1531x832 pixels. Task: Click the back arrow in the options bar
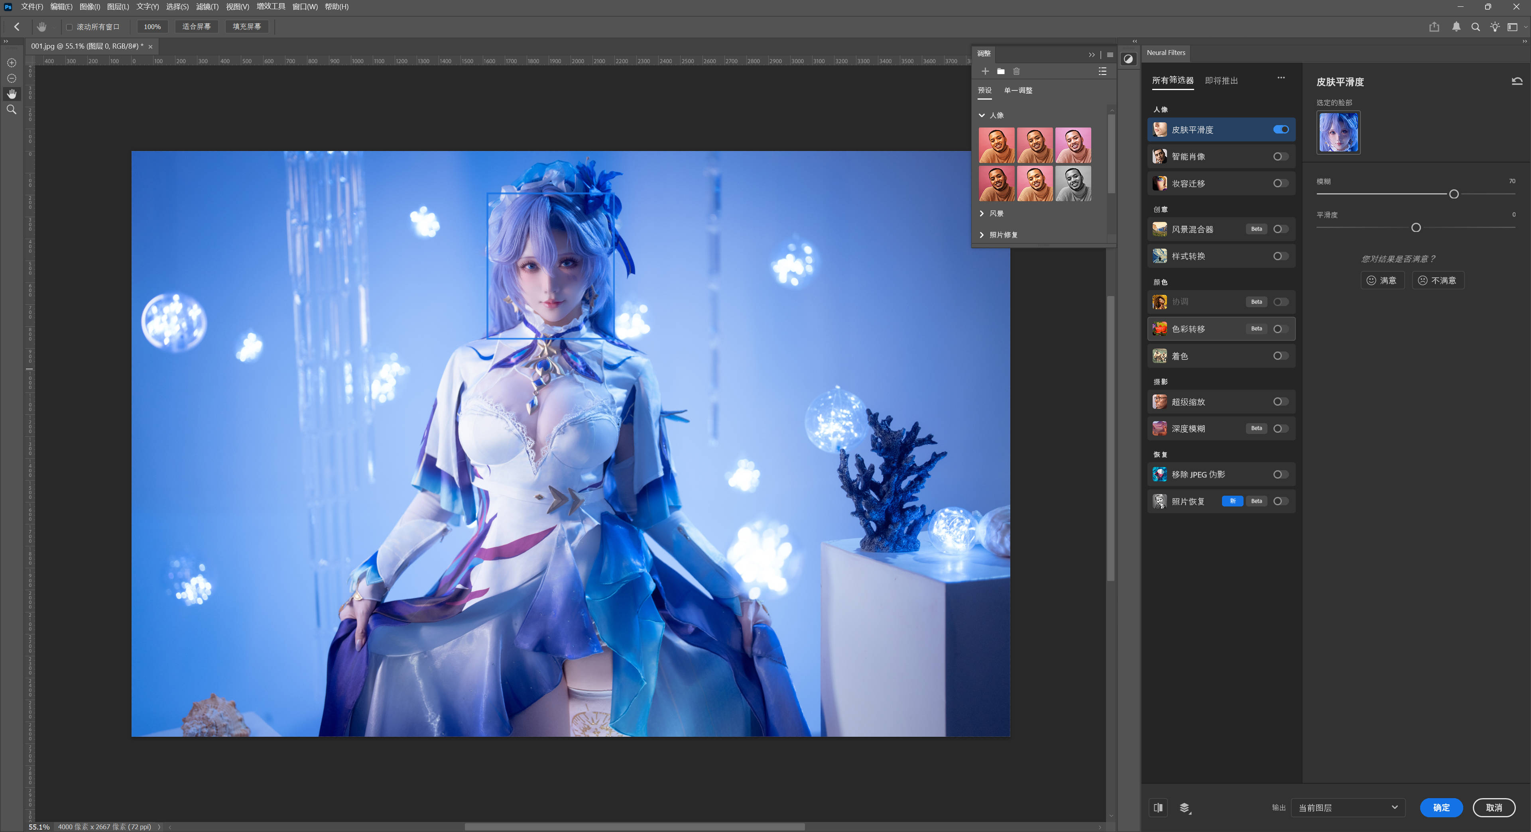coord(17,27)
